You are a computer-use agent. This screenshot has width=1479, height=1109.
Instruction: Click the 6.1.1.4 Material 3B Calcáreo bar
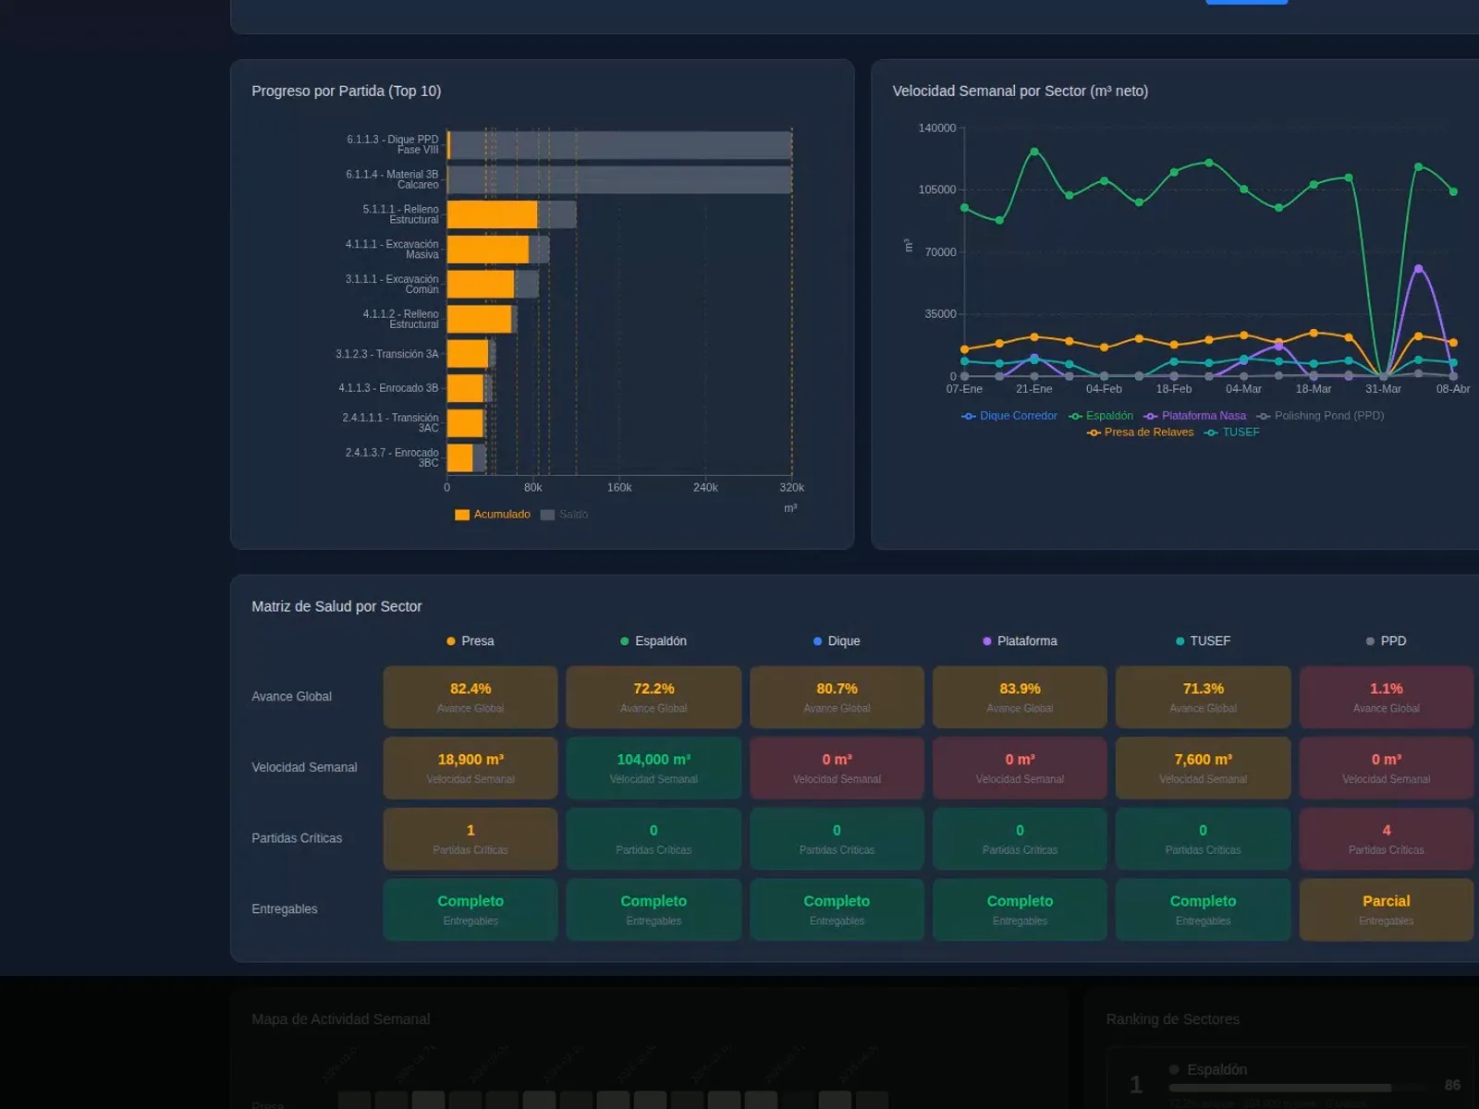coord(619,180)
